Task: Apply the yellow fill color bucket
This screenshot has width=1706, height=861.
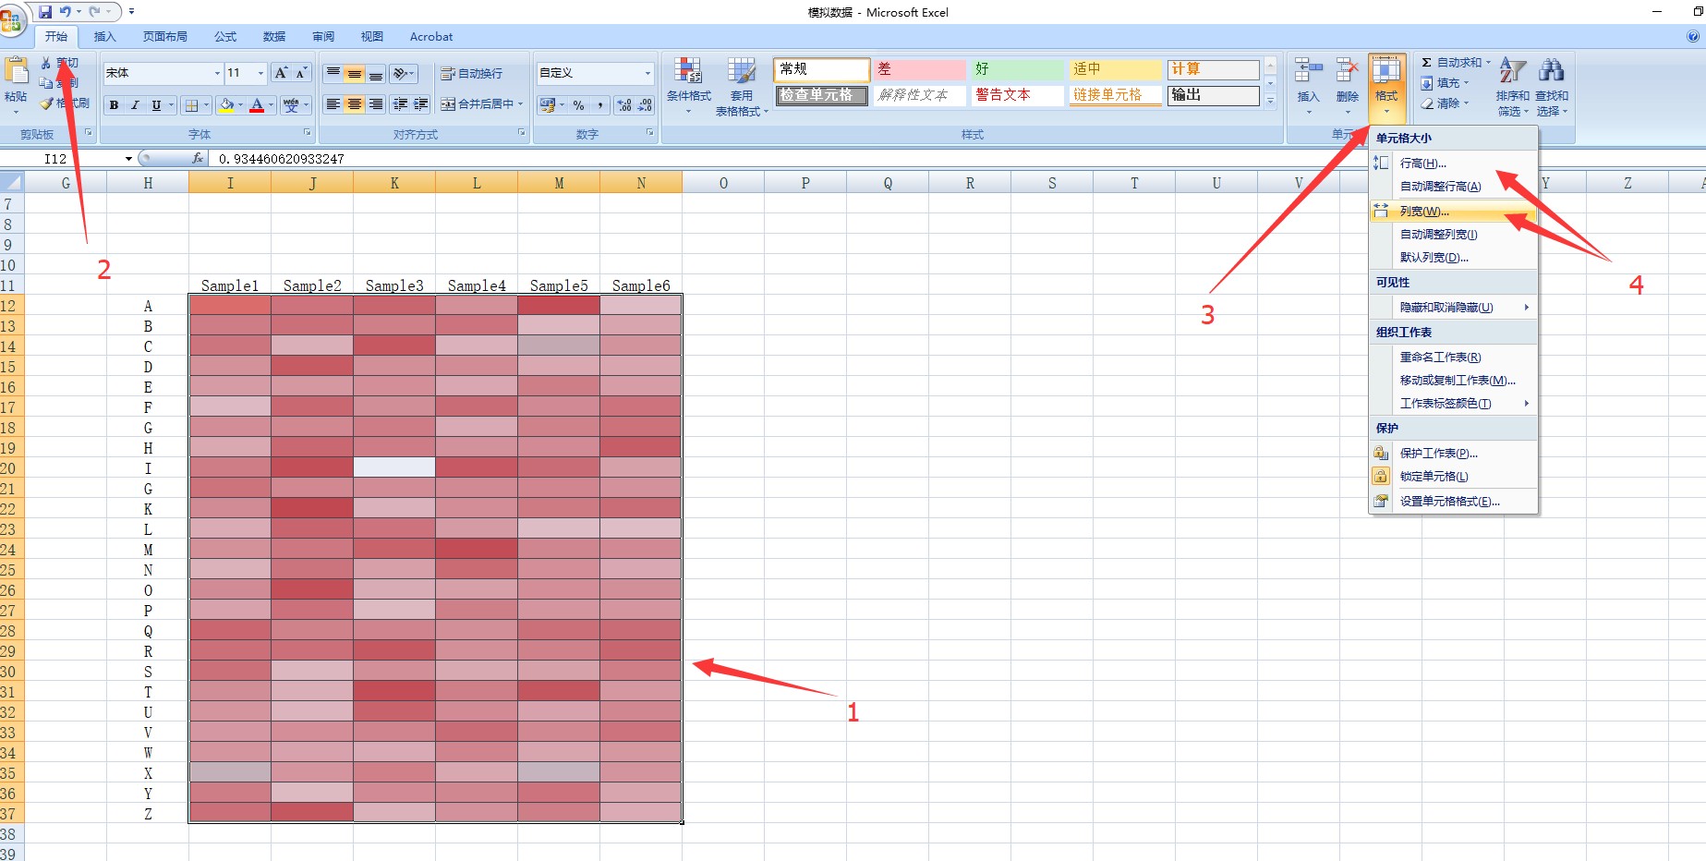Action: [x=226, y=104]
